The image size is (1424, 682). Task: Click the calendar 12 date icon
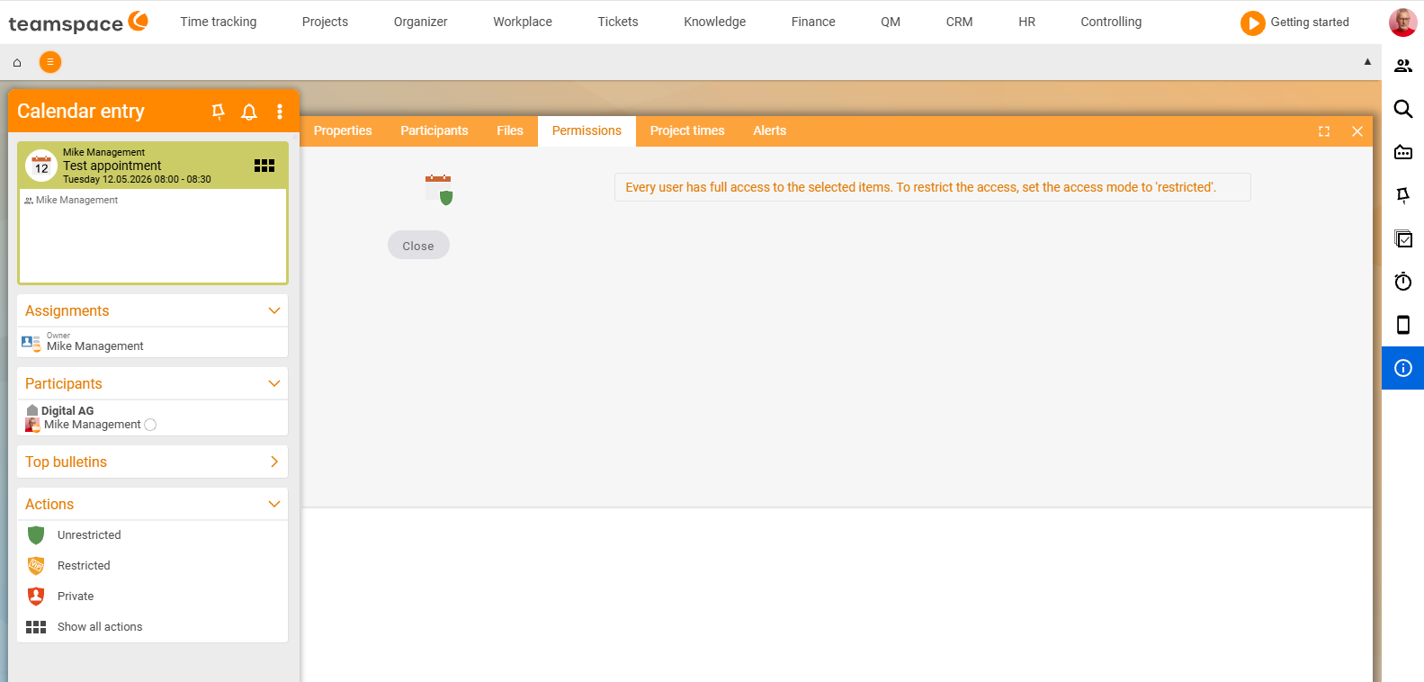(41, 166)
